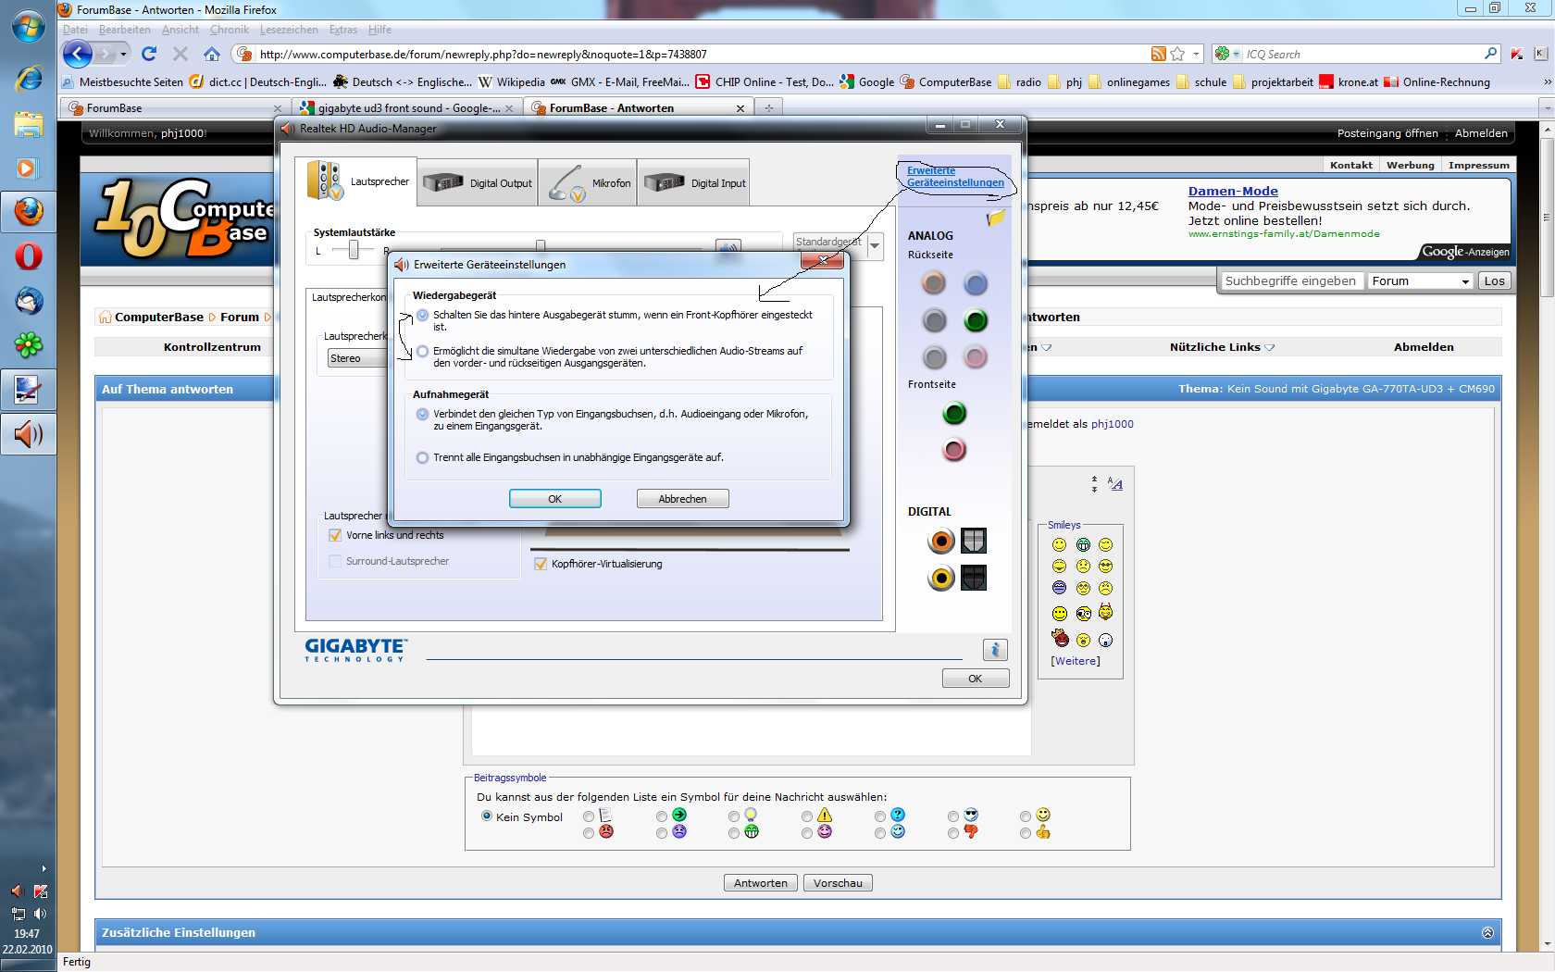The image size is (1555, 972).
Task: Open the Extras menu
Action: click(x=343, y=30)
